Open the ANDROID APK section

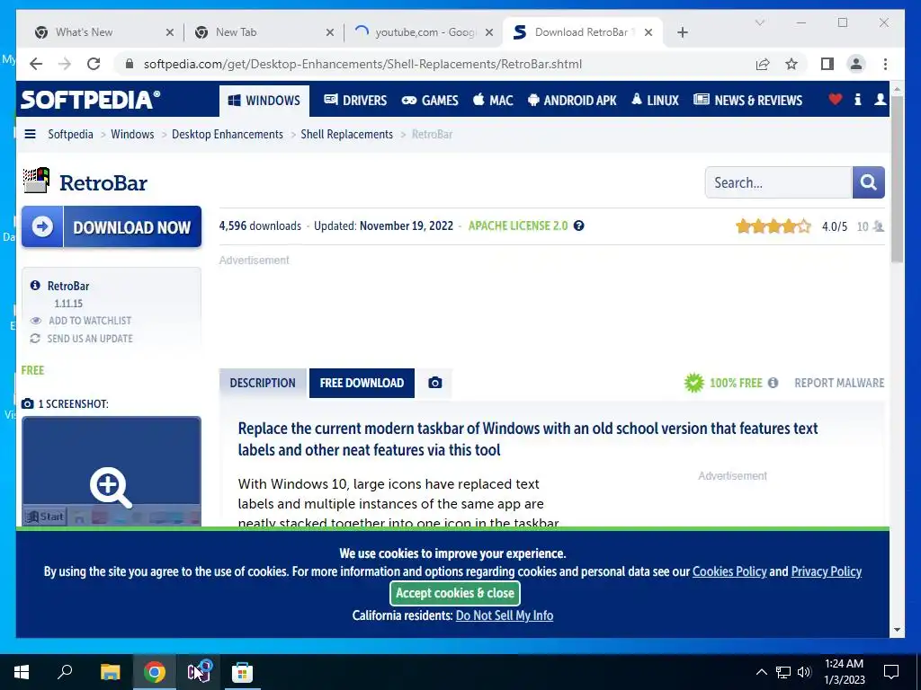coord(572,101)
